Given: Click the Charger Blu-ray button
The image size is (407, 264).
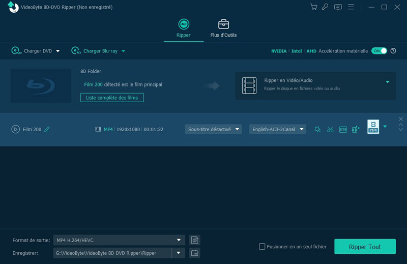Looking at the screenshot, I should [x=95, y=51].
